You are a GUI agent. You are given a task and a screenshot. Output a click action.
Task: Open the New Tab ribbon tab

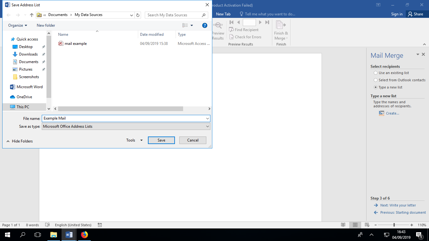tap(223, 14)
